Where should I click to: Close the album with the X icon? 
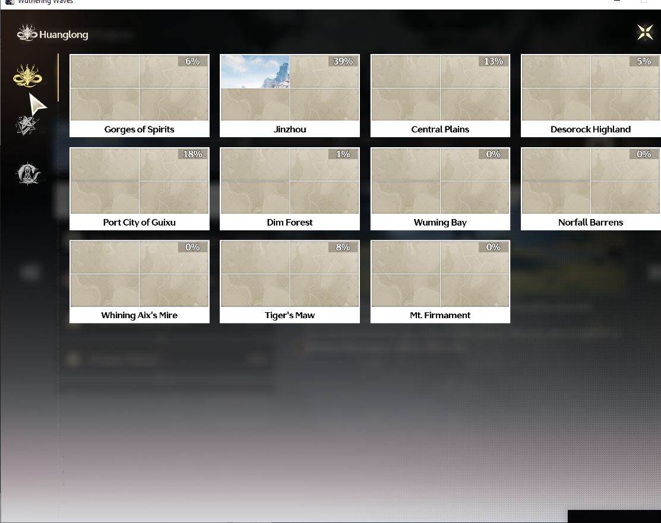(645, 32)
